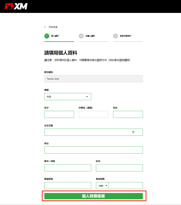
Task: Click the 電話號碼 number input field
Action: [x=126, y=186]
